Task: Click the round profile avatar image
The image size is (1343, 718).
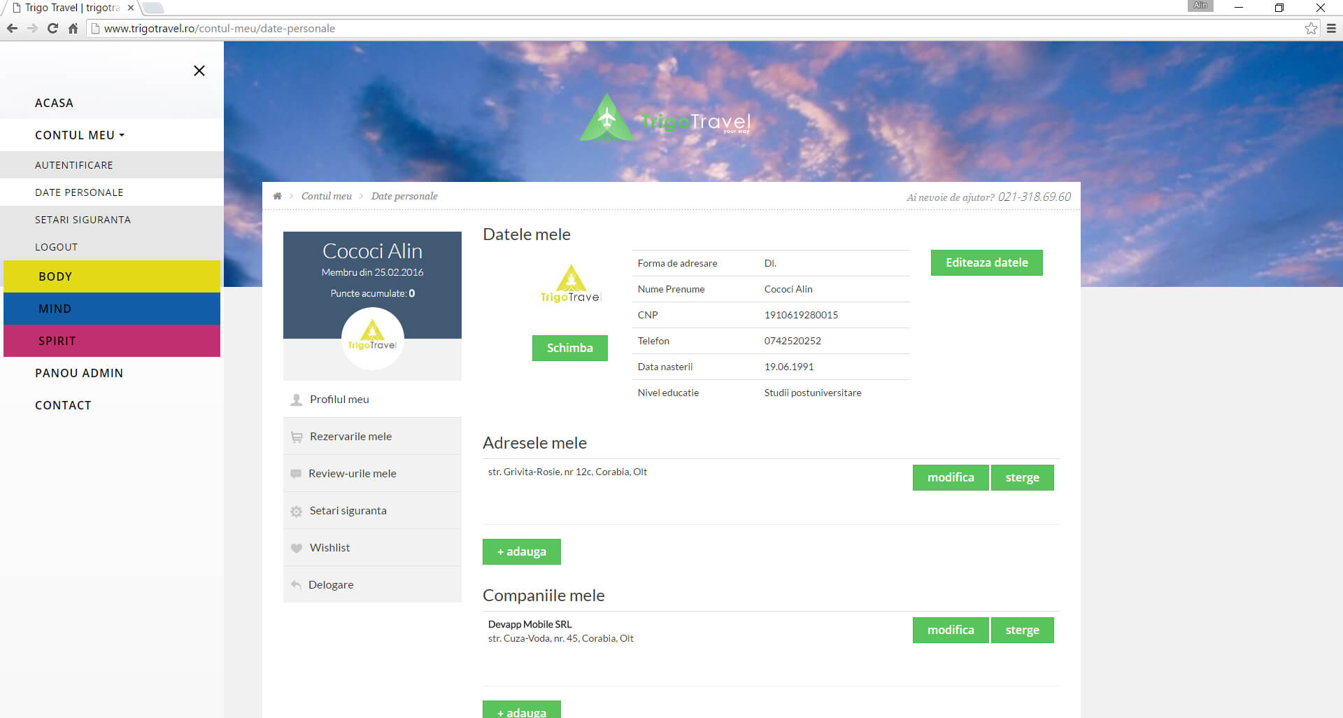Action: tap(372, 339)
